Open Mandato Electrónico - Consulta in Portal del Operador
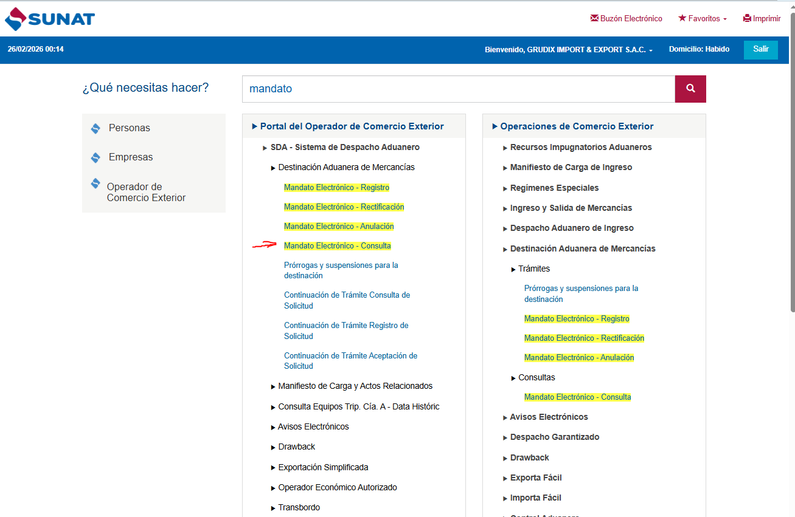This screenshot has height=517, width=795. pyautogui.click(x=338, y=246)
